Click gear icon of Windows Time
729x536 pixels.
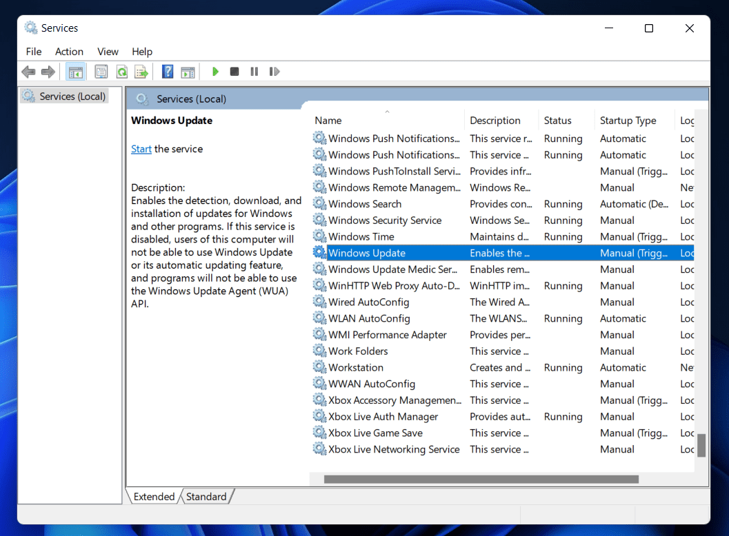319,236
